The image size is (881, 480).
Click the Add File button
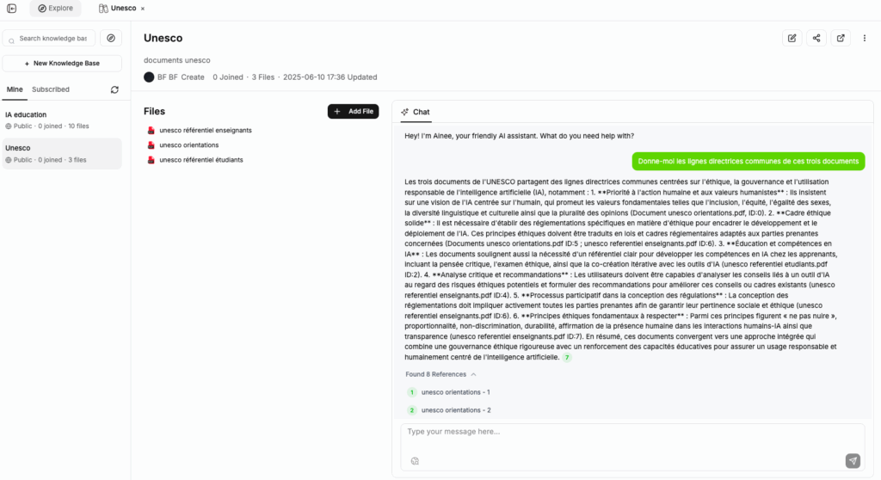(353, 111)
